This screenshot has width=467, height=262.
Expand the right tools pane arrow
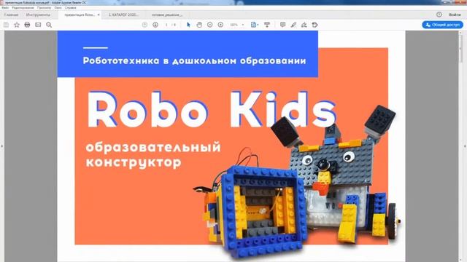[x=465, y=146]
